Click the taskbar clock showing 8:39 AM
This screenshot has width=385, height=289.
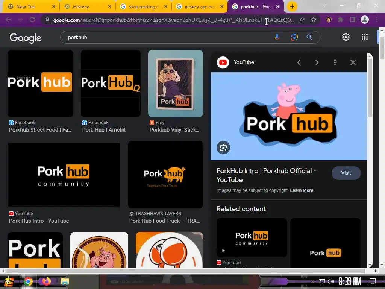tap(350, 281)
